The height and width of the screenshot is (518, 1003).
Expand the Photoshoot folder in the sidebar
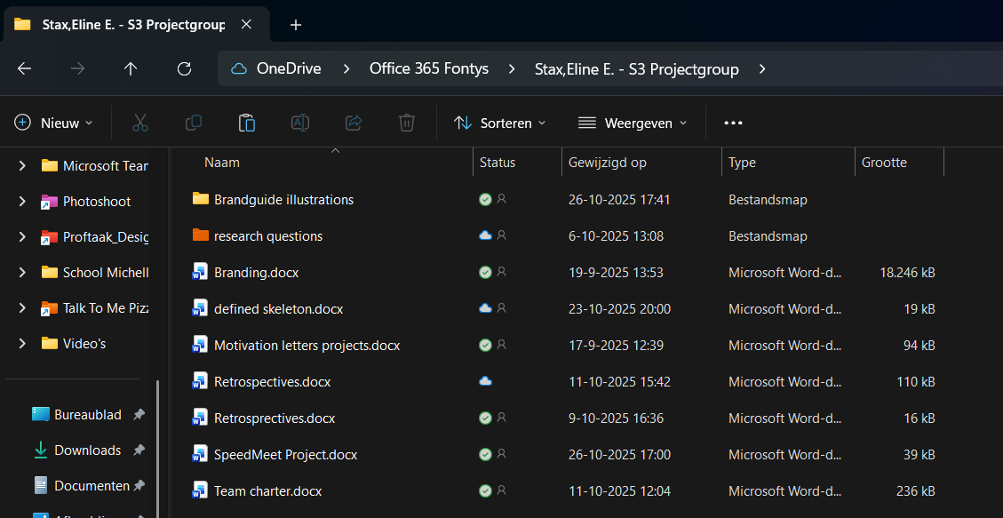[x=22, y=201]
